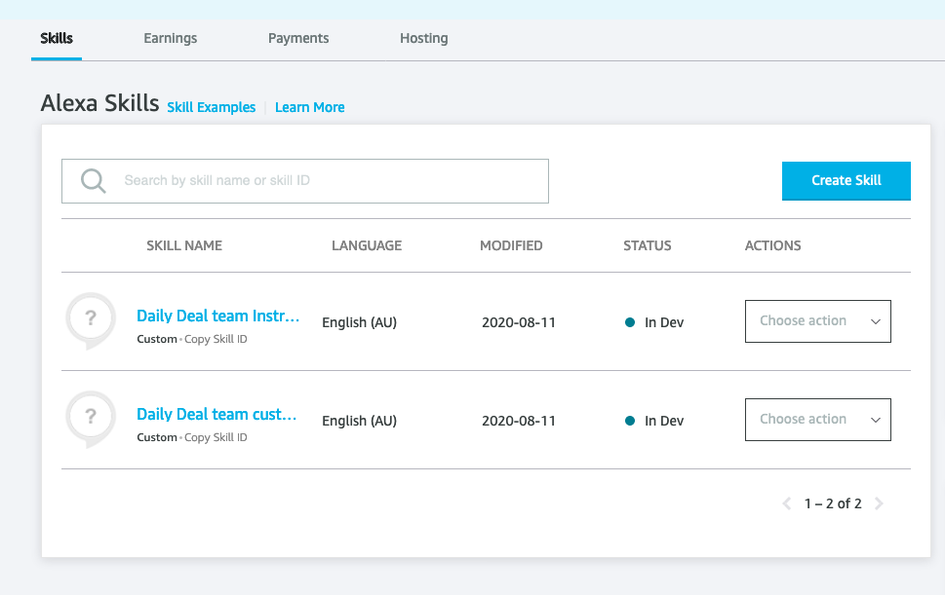This screenshot has width=945, height=595.
Task: Click the Custom label under Instr… skill
Action: click(x=157, y=339)
